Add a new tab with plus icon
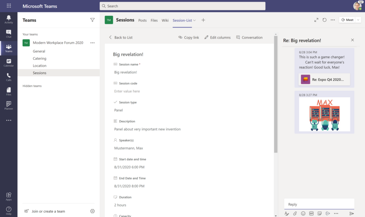The height and width of the screenshot is (217, 365). 203,20
